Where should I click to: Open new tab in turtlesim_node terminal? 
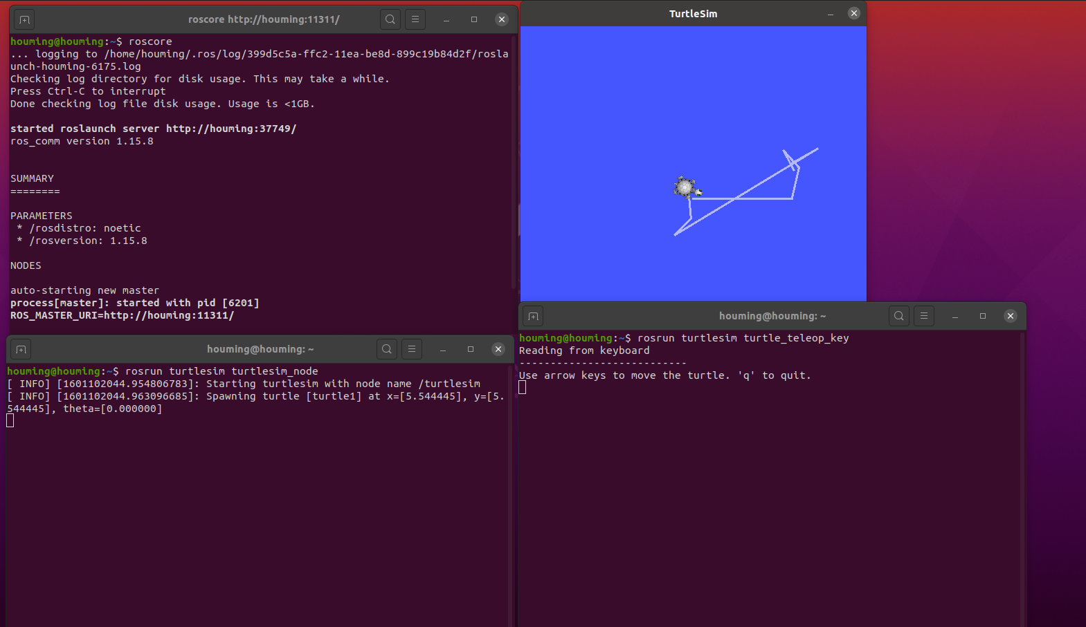[x=21, y=349]
